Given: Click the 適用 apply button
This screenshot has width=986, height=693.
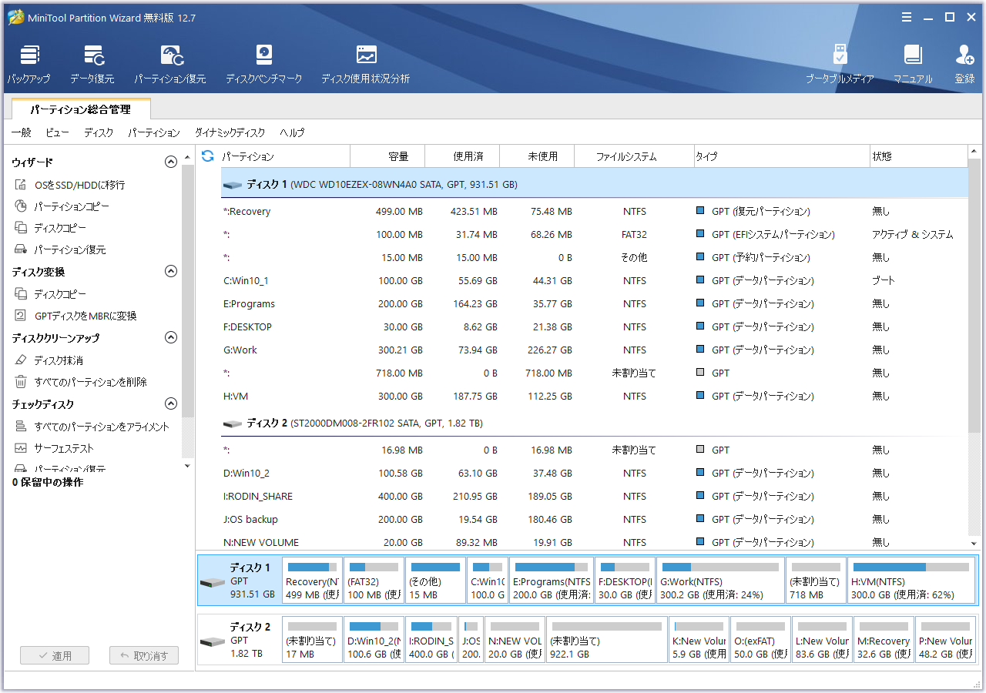Looking at the screenshot, I should click(54, 655).
